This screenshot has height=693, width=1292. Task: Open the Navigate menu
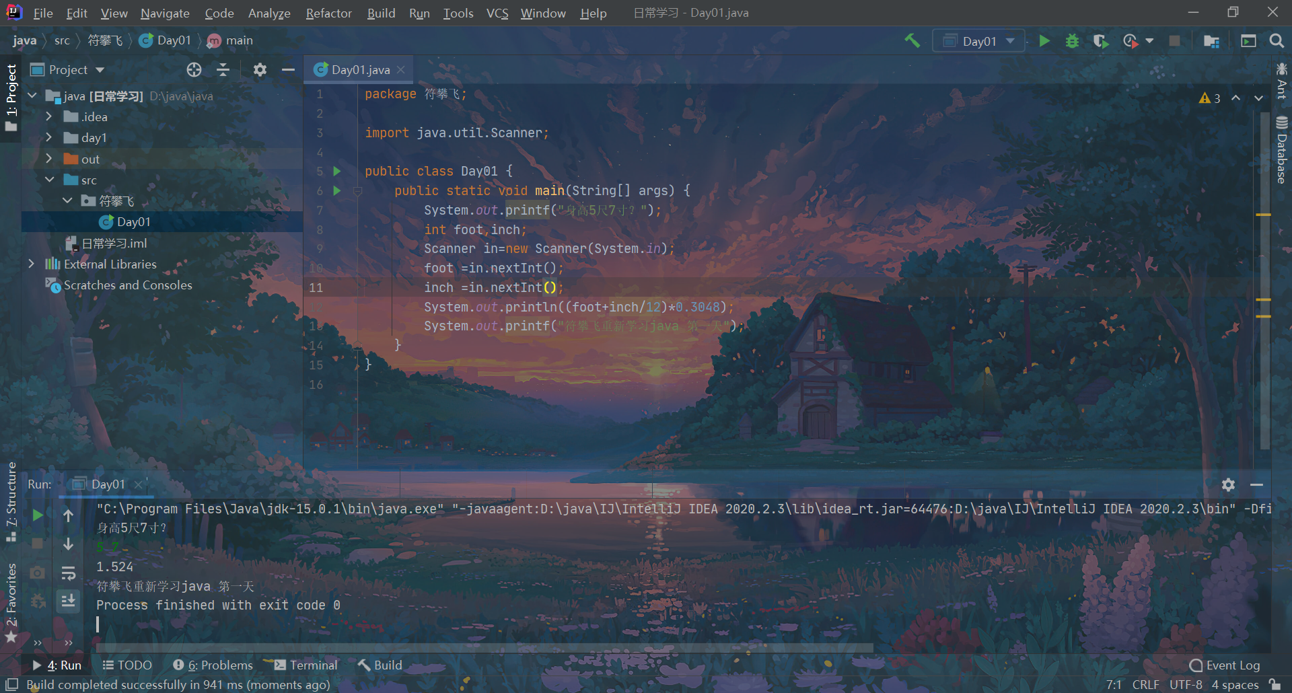coord(165,13)
